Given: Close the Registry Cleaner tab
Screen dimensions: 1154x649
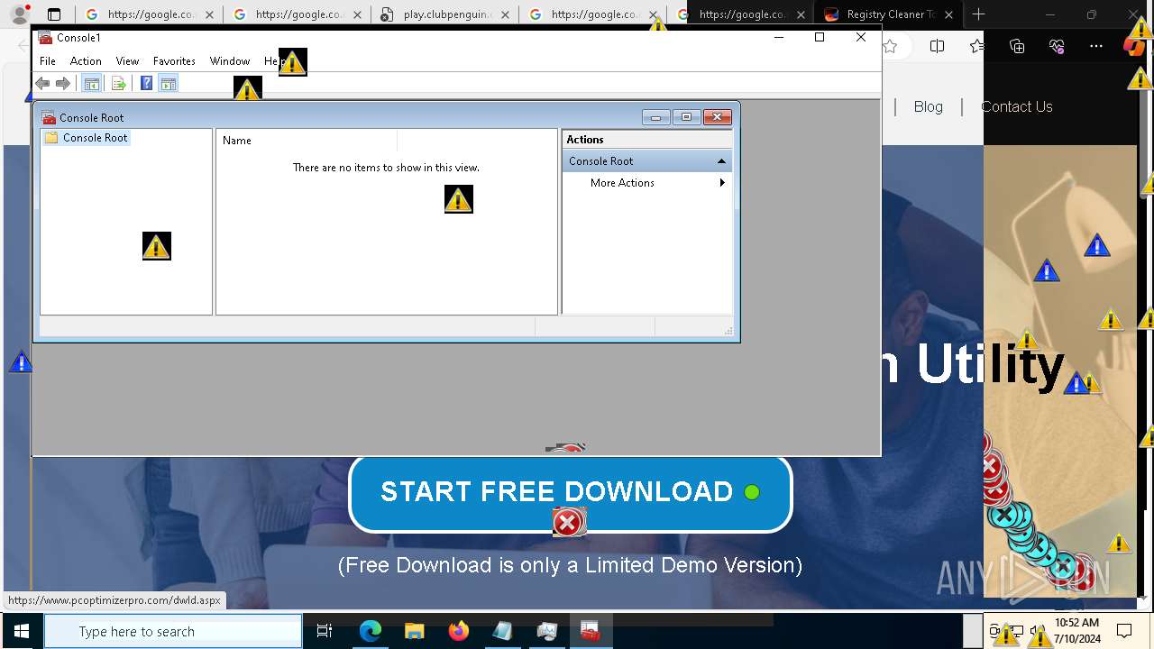Looking at the screenshot, I should (x=948, y=14).
